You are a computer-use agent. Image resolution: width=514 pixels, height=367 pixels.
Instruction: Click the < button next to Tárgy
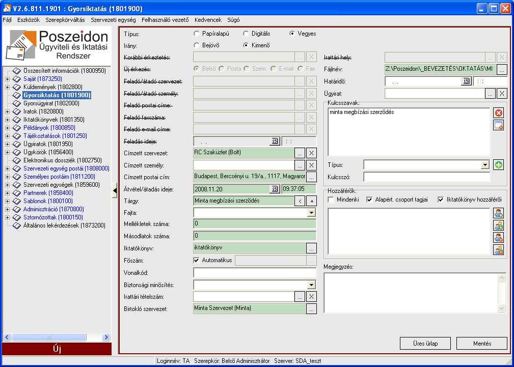coord(300,201)
